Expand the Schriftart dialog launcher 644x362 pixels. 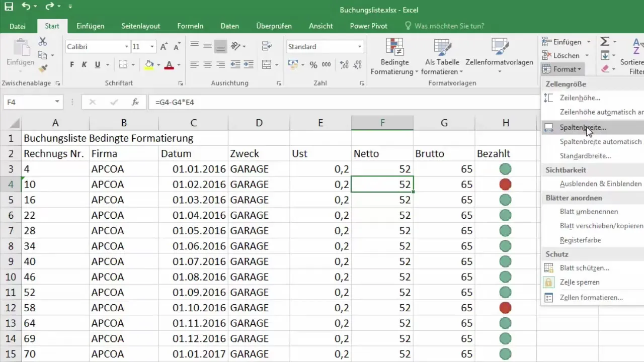[181, 83]
